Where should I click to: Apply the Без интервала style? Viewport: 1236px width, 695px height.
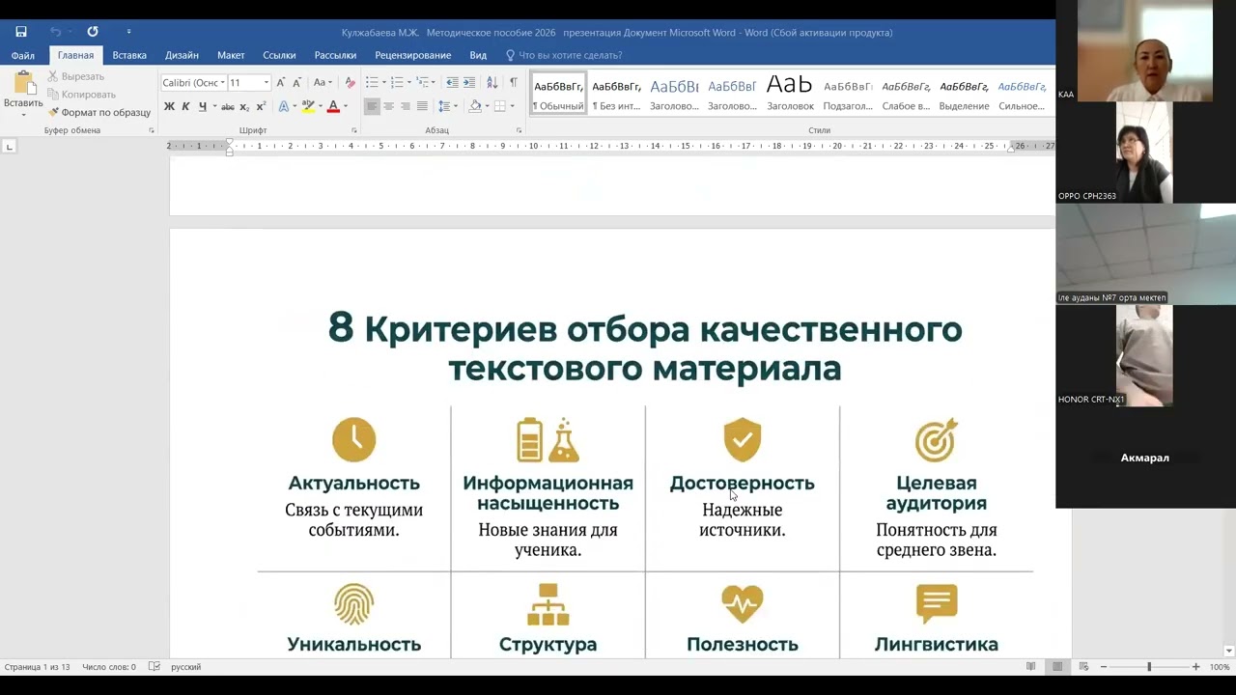coord(616,94)
